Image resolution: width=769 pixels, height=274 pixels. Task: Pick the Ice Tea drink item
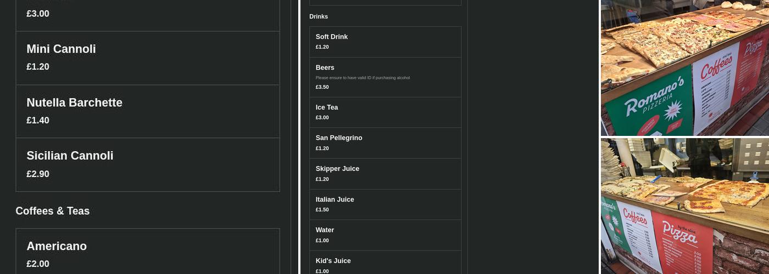(x=385, y=112)
